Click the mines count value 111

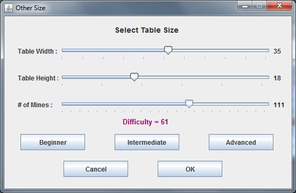pyautogui.click(x=279, y=105)
